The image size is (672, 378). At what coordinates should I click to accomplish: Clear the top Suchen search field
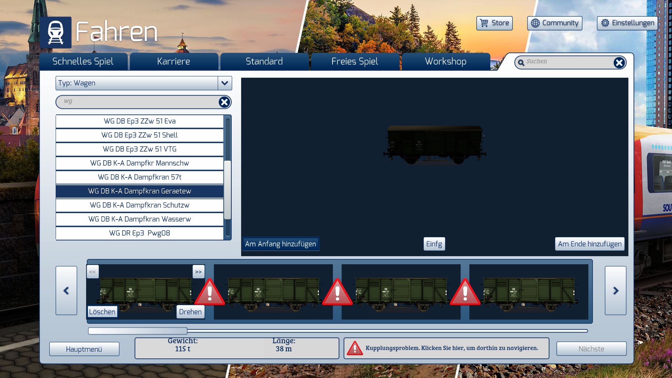click(619, 63)
